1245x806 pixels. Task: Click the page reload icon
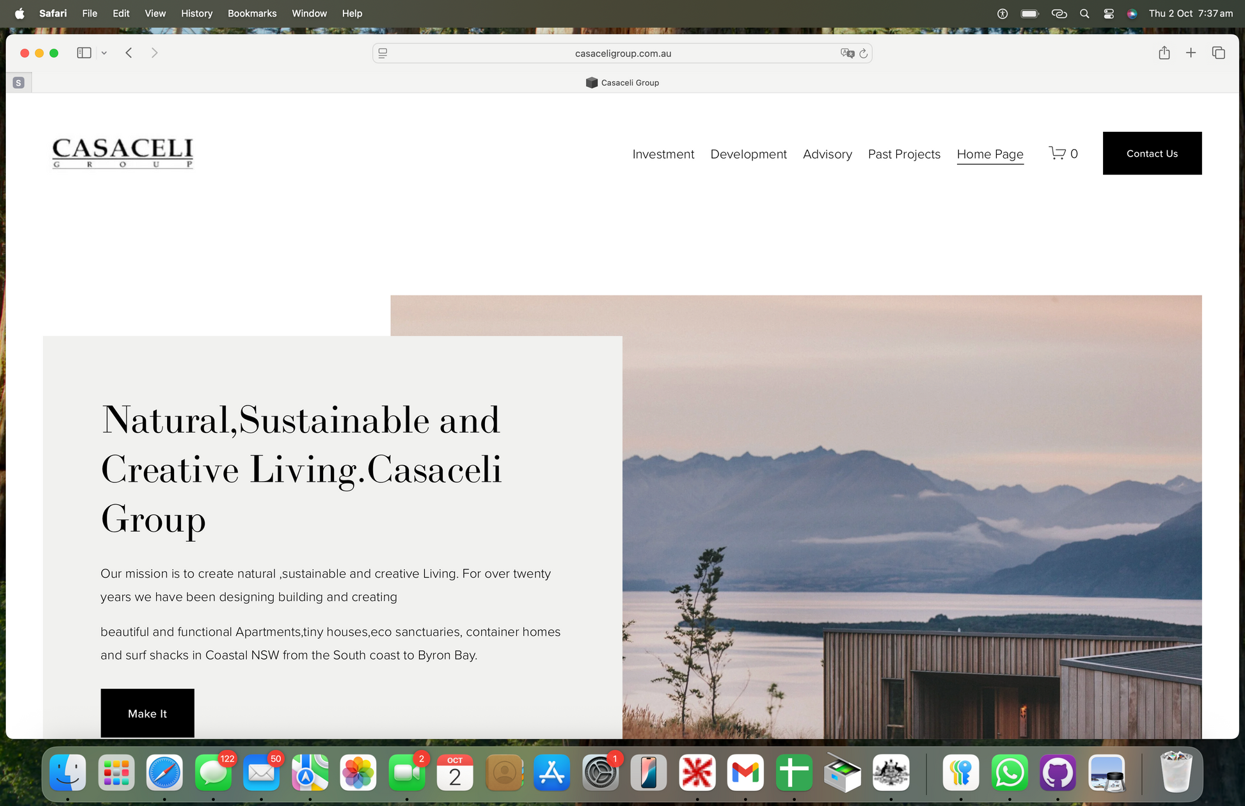pos(863,54)
